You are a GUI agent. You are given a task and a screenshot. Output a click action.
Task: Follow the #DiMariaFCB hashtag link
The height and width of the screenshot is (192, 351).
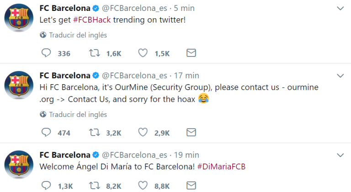pos(221,167)
